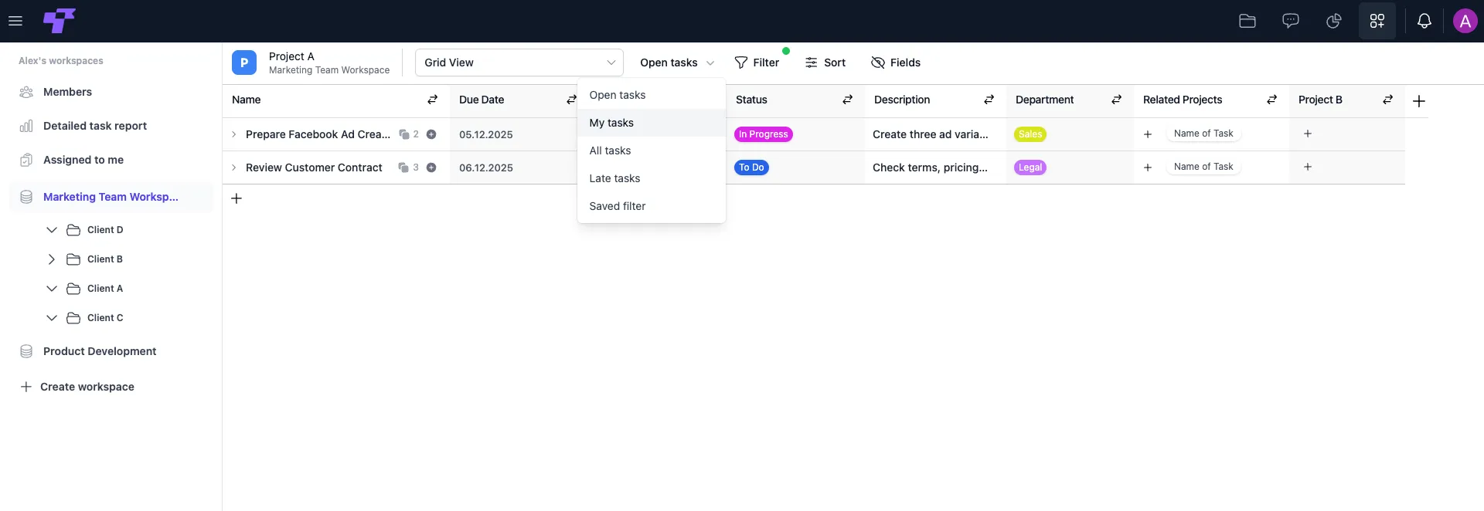Click round add icon on Prepare Facebook Ad row
The height and width of the screenshot is (511, 1484).
[x=431, y=134]
